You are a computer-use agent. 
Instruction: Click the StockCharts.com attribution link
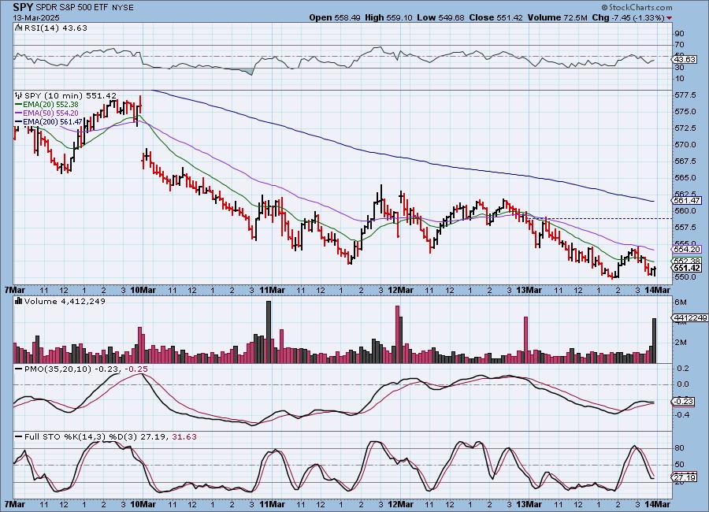pos(637,7)
